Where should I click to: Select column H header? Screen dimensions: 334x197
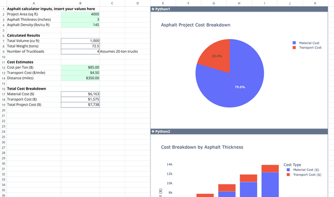click(239, 3)
